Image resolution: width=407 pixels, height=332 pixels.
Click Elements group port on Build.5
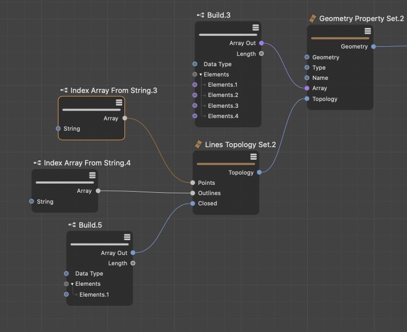point(66,284)
